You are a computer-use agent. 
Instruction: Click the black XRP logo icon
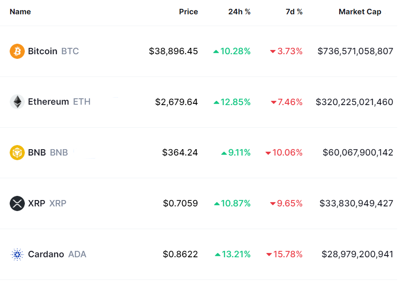tap(17, 203)
